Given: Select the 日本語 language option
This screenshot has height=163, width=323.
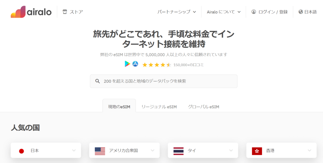Looking at the screenshot, I should click(310, 12).
